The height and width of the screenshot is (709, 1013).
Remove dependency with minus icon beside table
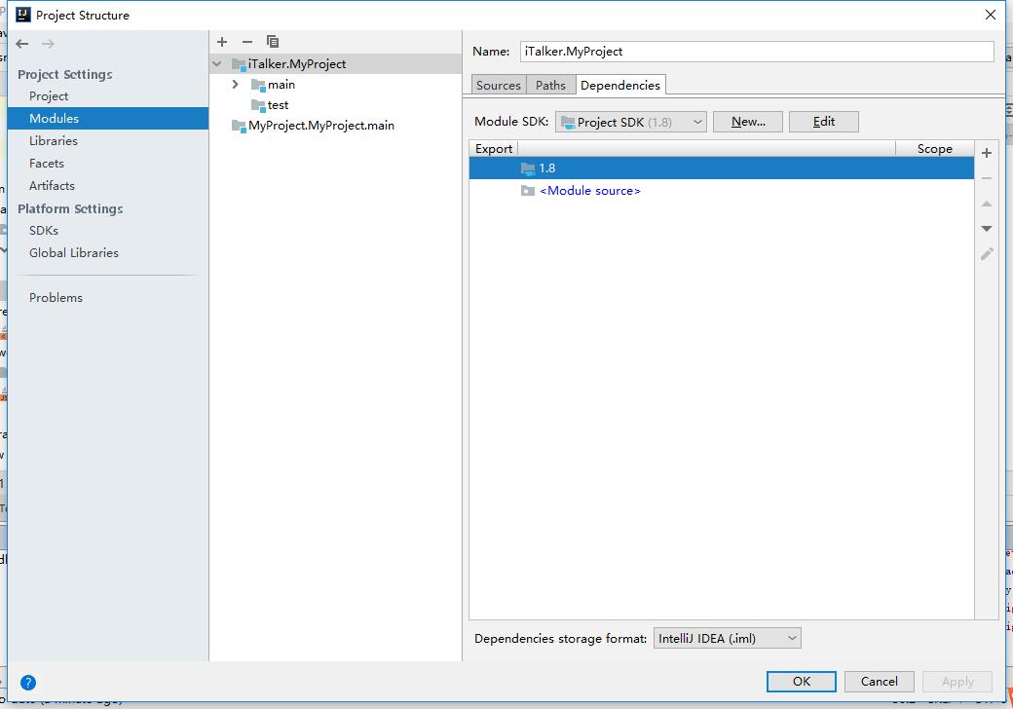(987, 178)
